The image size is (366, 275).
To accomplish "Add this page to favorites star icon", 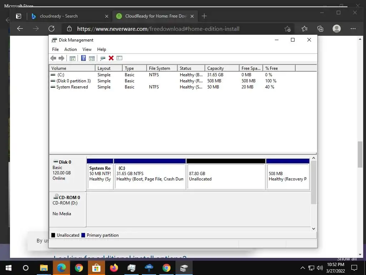I will (288, 29).
